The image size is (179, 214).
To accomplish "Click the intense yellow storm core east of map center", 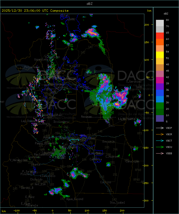I will point(117,104).
